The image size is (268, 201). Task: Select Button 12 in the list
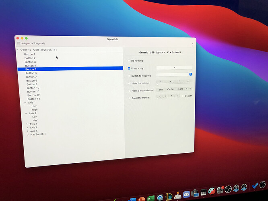pyautogui.click(x=33, y=95)
